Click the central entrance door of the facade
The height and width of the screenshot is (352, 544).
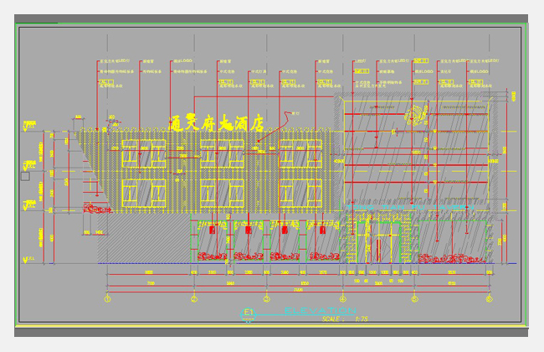(x=378, y=242)
